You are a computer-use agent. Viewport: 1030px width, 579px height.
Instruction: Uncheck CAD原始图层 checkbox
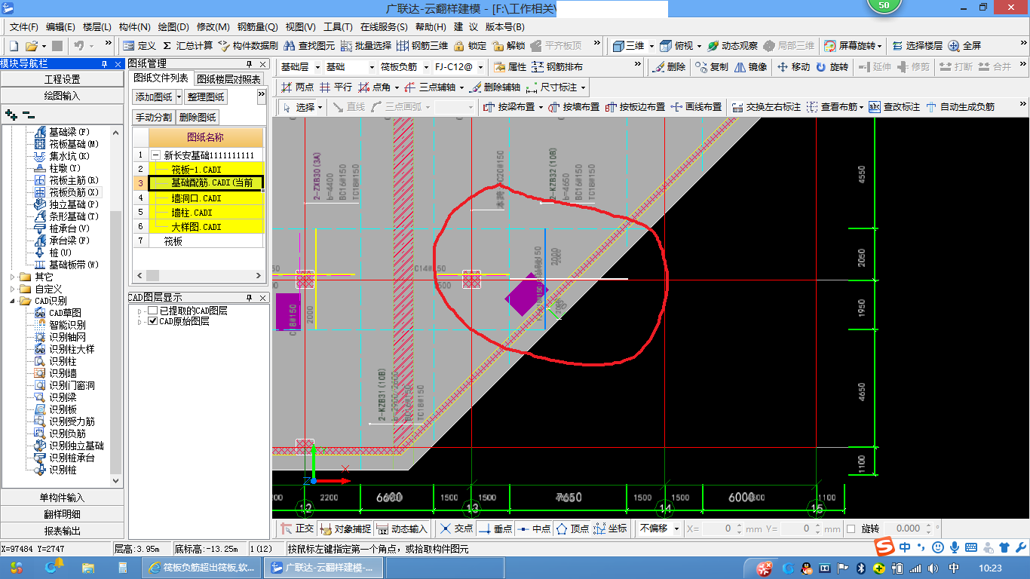153,321
